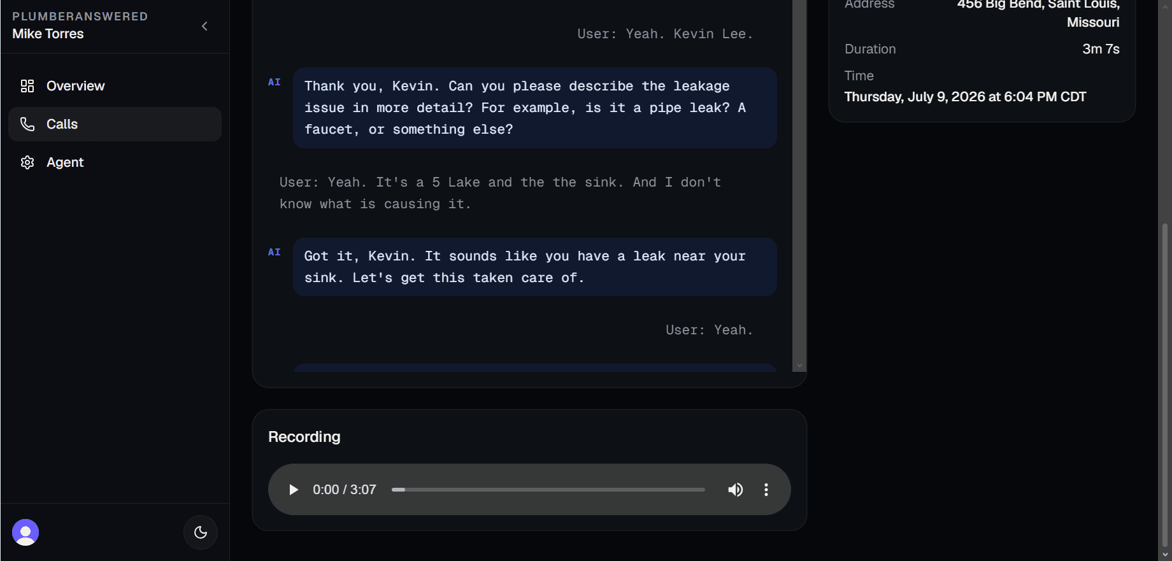Click the AI message asking to describe leakage
1172x561 pixels.
535,108
